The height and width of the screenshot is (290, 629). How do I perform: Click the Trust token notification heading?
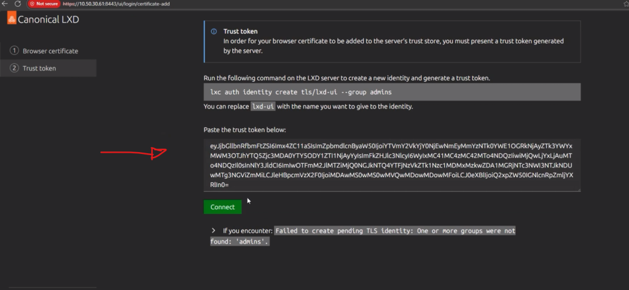pos(240,31)
